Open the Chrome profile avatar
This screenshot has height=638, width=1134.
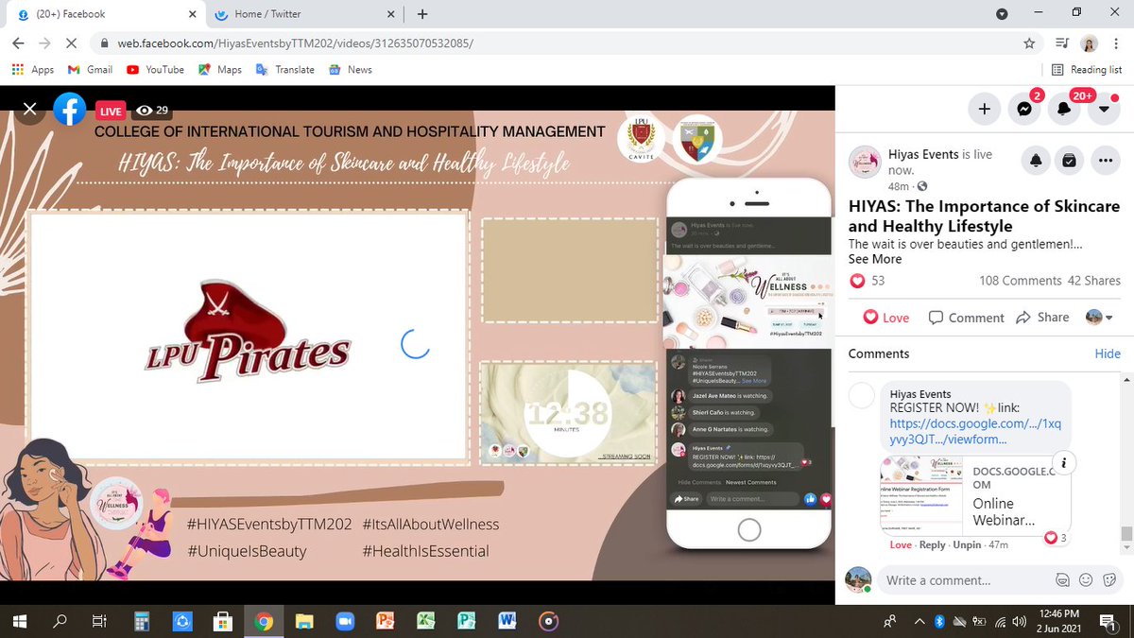(1089, 43)
